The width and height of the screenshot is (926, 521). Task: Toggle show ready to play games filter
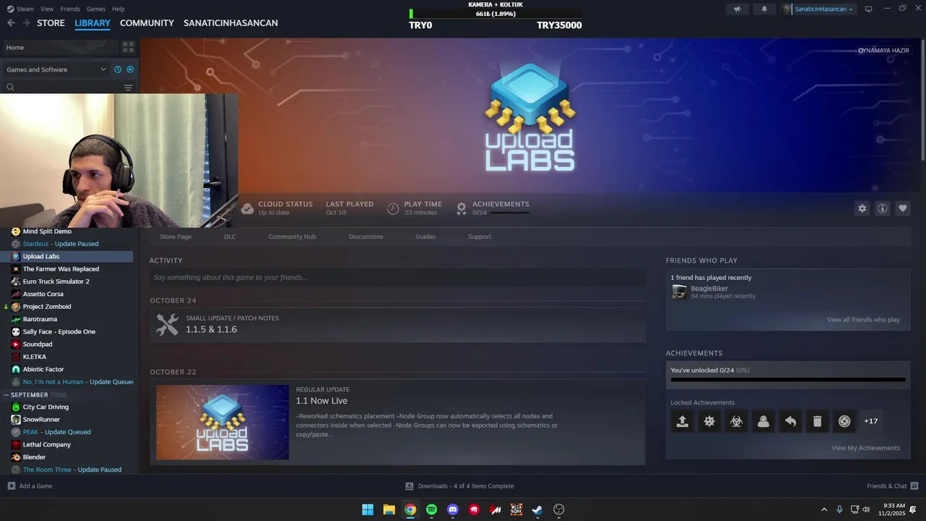tap(130, 69)
